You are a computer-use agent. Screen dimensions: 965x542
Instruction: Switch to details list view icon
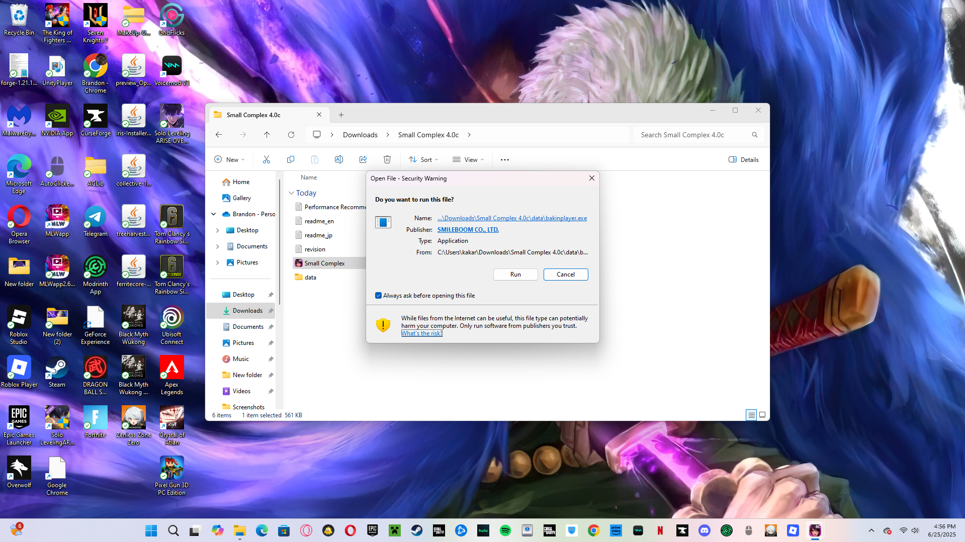click(x=751, y=415)
